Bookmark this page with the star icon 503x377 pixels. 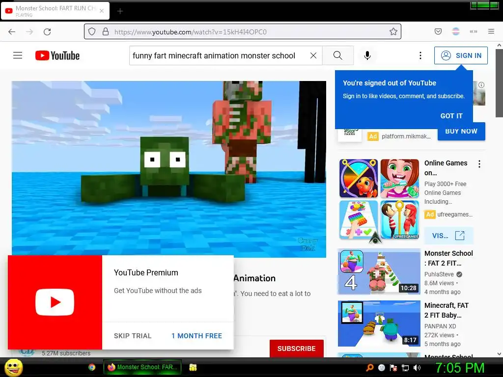pos(393,31)
